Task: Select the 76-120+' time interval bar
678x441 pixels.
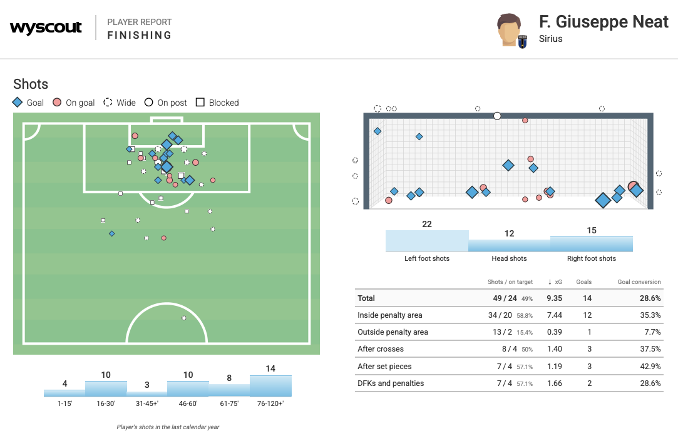Action: point(270,386)
